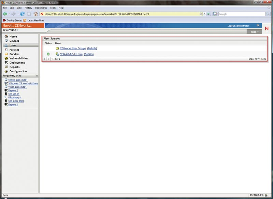Open the Discovery 1 link
The height and width of the screenshot is (199, 273).
(x=15, y=97)
